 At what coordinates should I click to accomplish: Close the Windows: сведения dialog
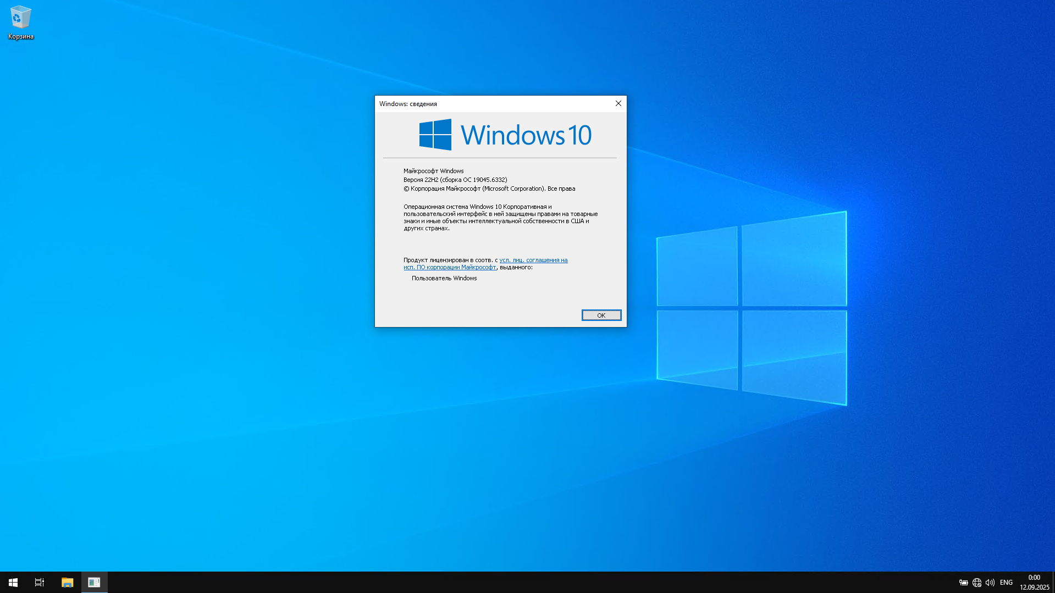click(x=618, y=103)
